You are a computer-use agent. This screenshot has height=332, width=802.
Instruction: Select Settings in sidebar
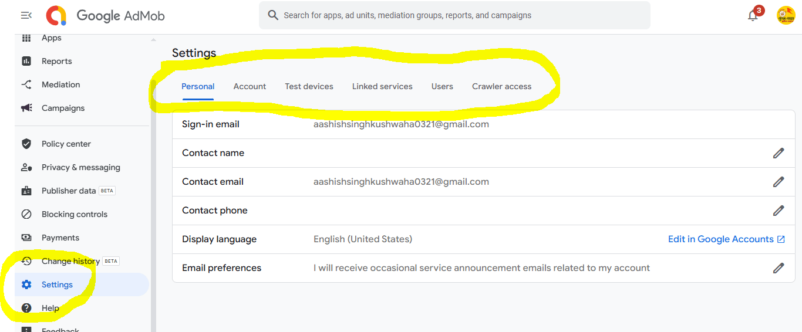pyautogui.click(x=82, y=284)
